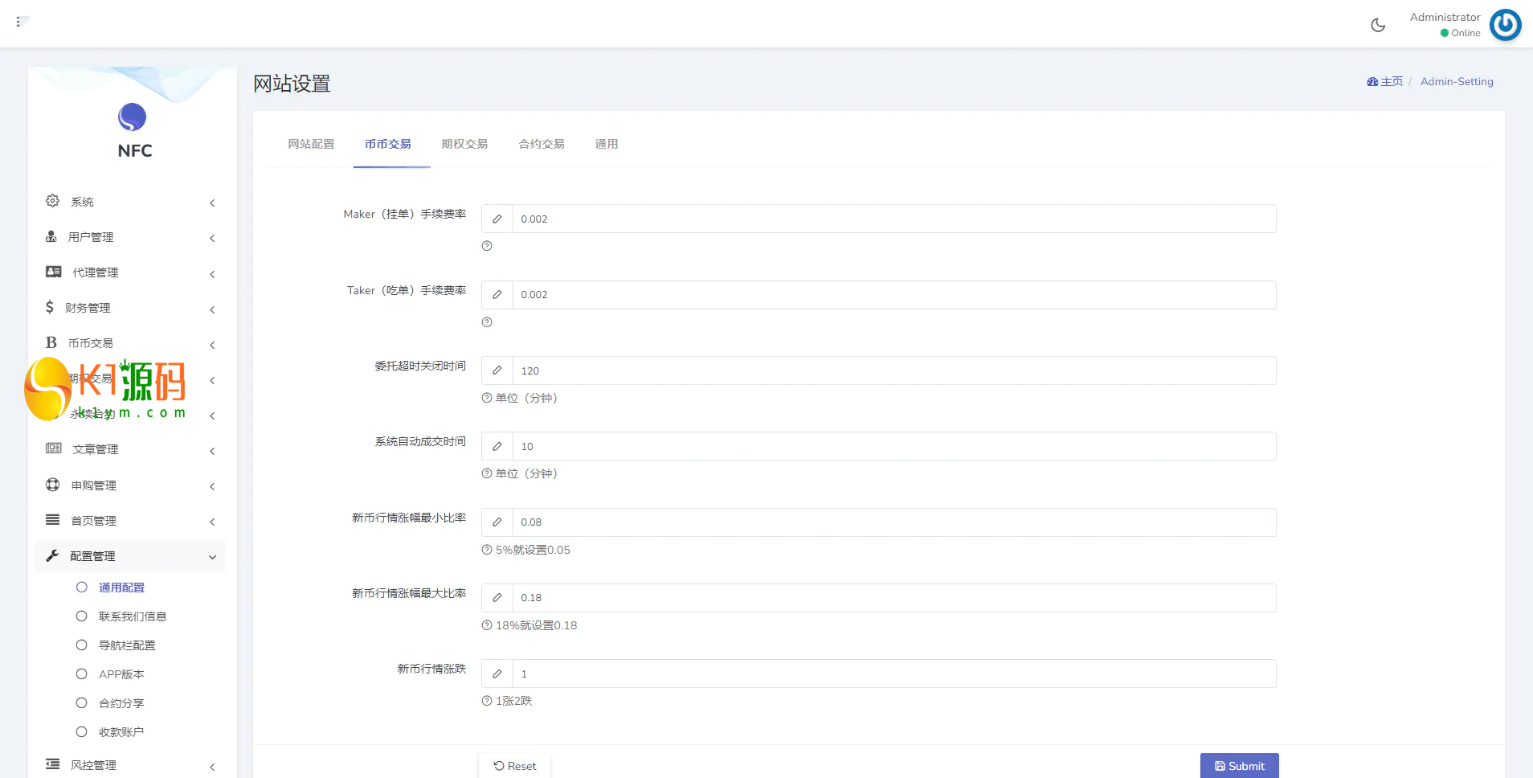Focus the 新币行情涨幅最大比率 input showing 0.18
The image size is (1533, 778).
coord(894,598)
